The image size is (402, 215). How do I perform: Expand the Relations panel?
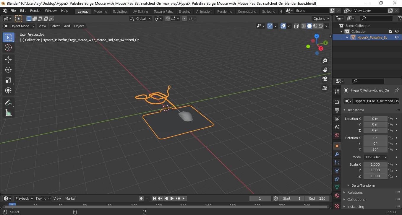355,193
